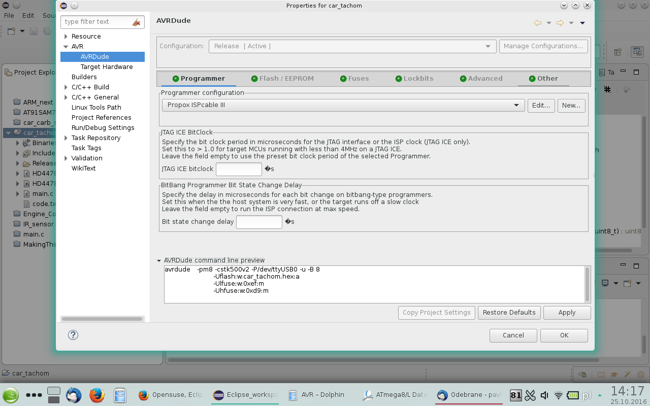
Task: Collapse the AVRDude command line preview section
Action: tap(159, 260)
